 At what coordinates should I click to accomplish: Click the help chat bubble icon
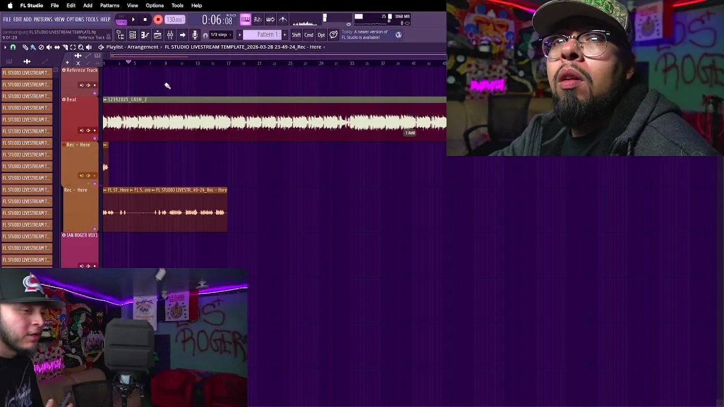(x=334, y=35)
